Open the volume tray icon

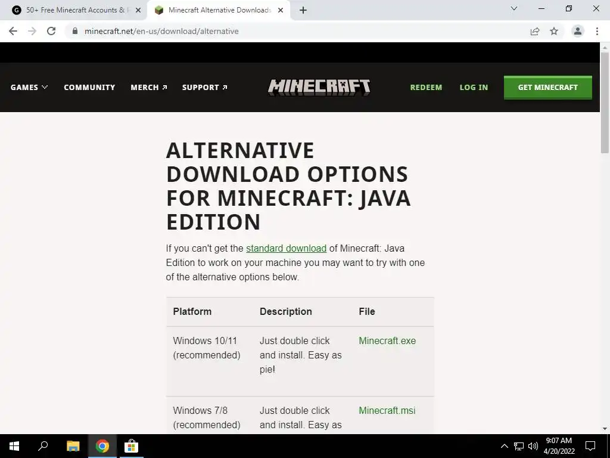click(x=533, y=446)
